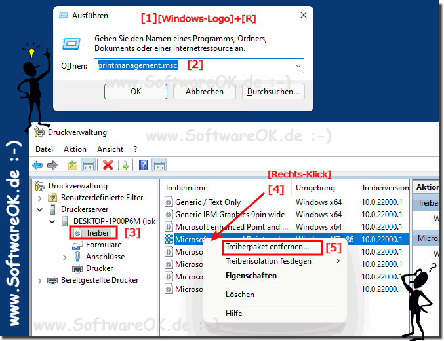
Task: Expand the Anschlüsse node
Action: coord(64,257)
